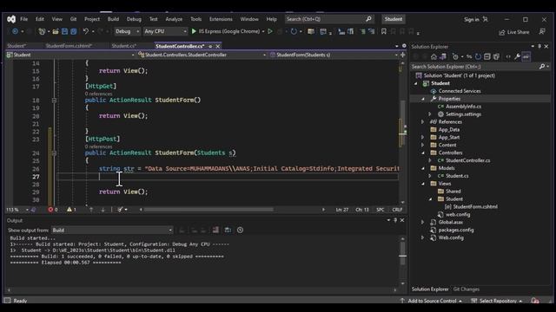Open the Debug configuration dropdown
556x312 pixels.
coord(127,31)
